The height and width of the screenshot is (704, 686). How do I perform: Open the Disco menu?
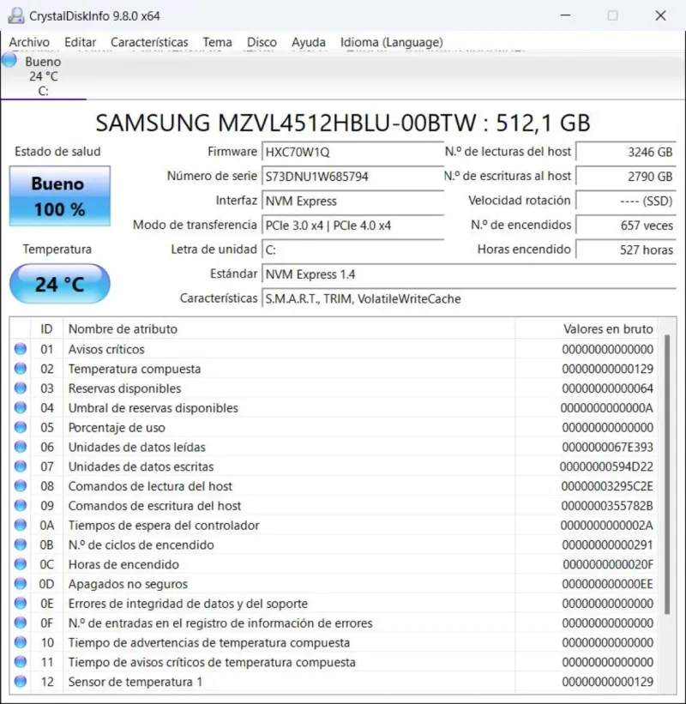point(262,42)
